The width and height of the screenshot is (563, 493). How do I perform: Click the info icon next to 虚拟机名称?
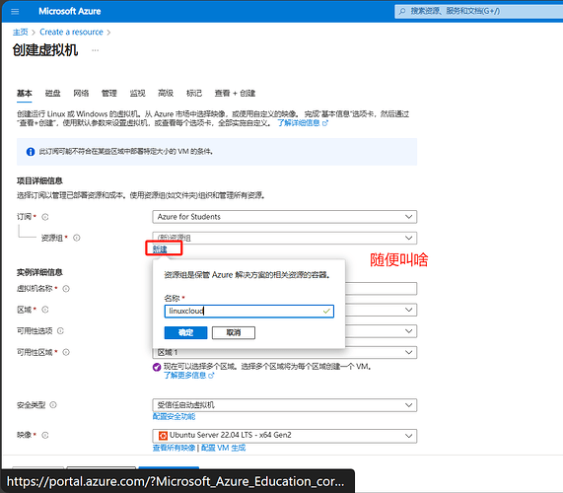(x=66, y=289)
